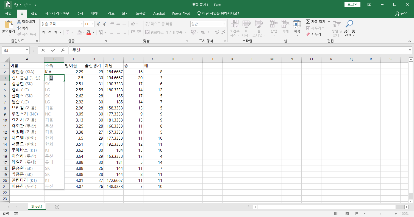Click the Increase Decimal icon

coord(217,32)
